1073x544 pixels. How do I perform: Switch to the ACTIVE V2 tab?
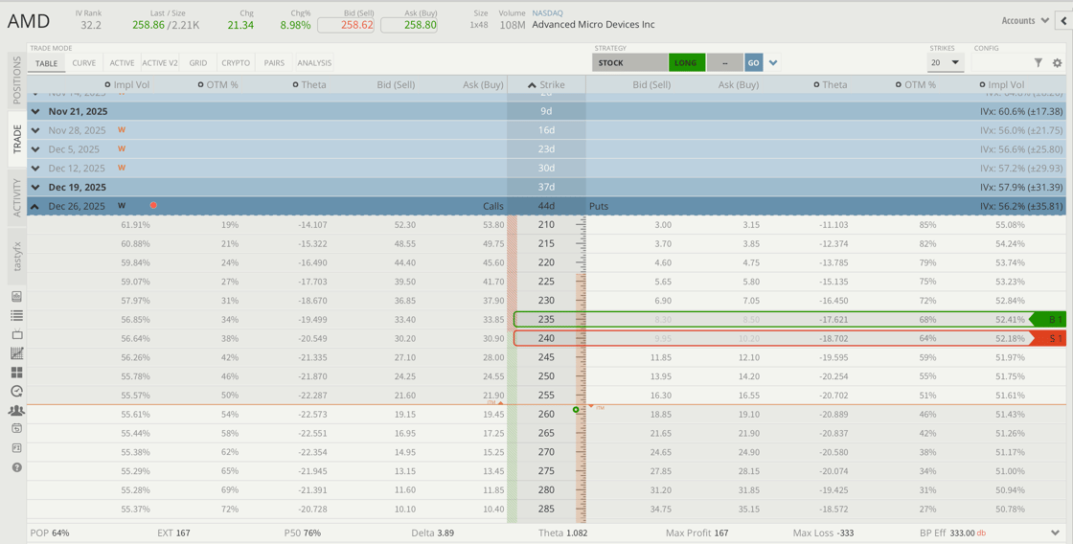point(160,63)
